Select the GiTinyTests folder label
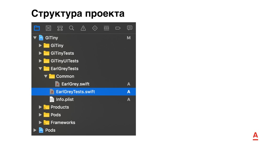The width and height of the screenshot is (268, 150). tap(62, 53)
